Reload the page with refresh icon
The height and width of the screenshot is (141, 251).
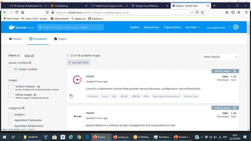click(x=16, y=12)
